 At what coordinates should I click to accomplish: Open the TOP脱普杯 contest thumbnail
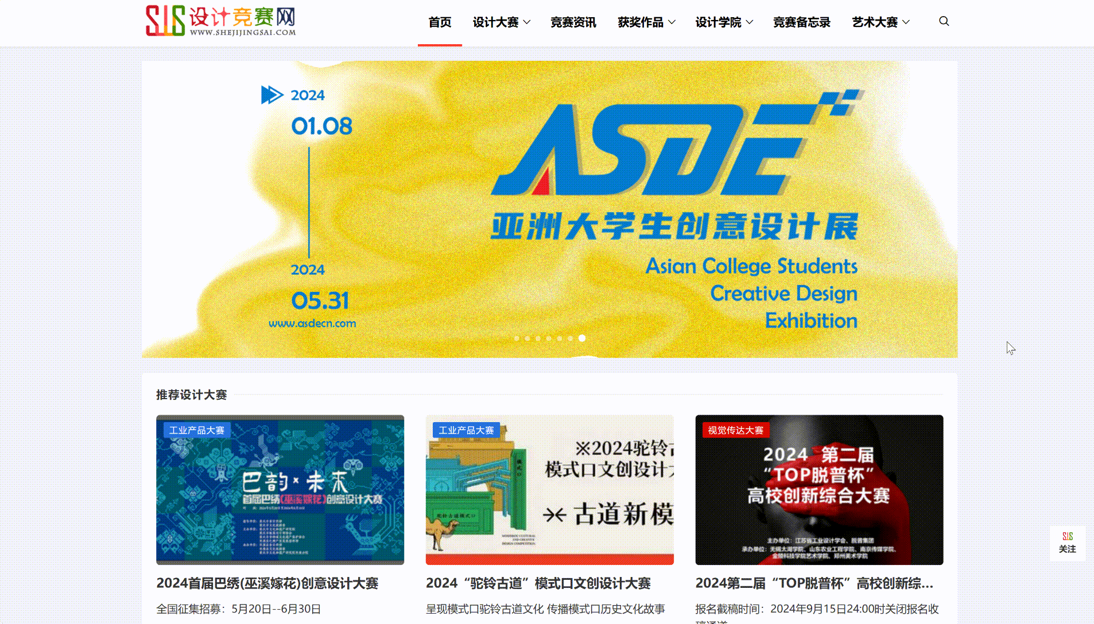(819, 490)
